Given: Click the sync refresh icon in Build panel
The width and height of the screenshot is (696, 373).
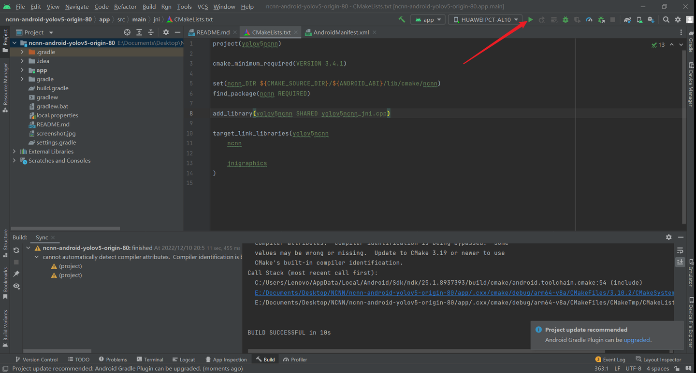Looking at the screenshot, I should 16,250.
